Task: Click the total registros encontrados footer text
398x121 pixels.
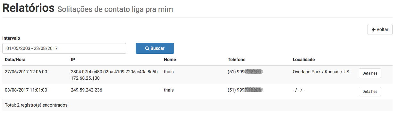Action: (36, 105)
